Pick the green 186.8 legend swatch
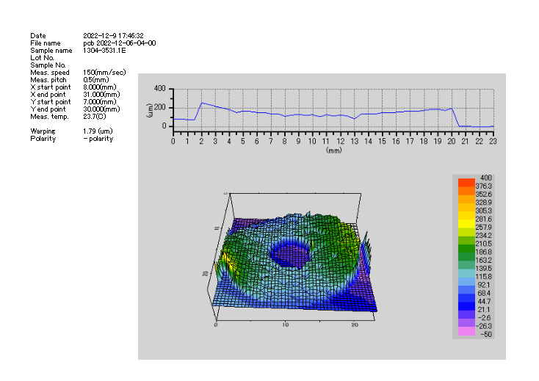539x381 pixels. (467, 251)
